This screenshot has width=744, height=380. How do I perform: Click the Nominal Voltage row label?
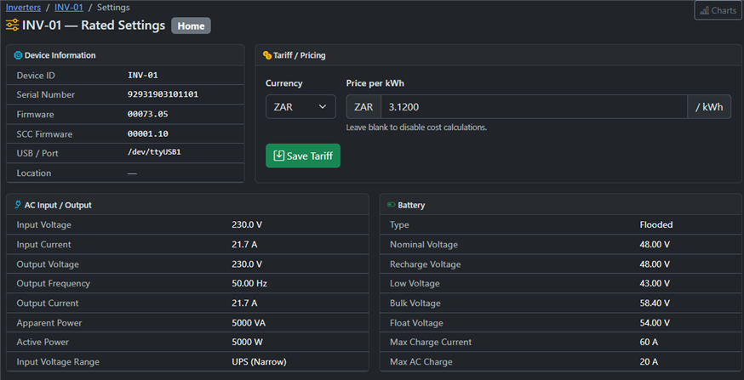424,245
